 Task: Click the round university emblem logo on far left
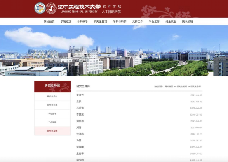pos(40,8)
